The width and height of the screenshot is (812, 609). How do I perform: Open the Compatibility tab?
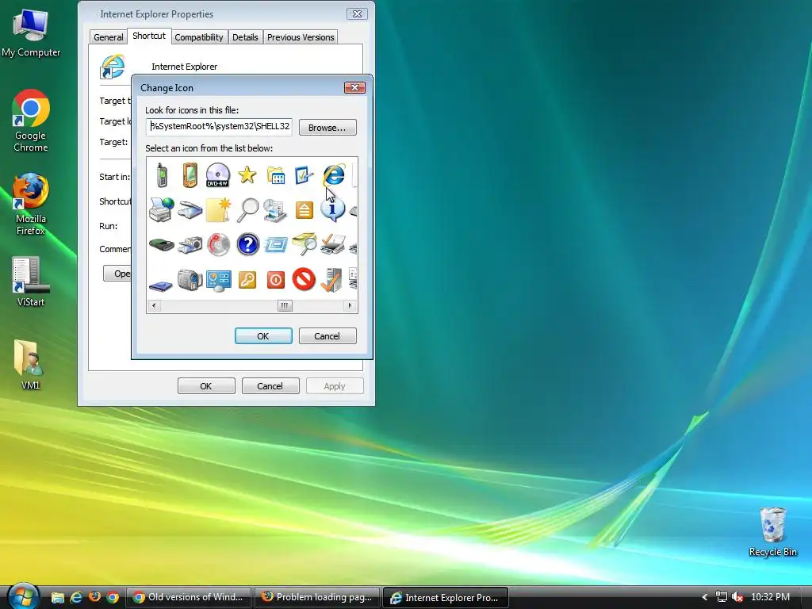click(199, 37)
